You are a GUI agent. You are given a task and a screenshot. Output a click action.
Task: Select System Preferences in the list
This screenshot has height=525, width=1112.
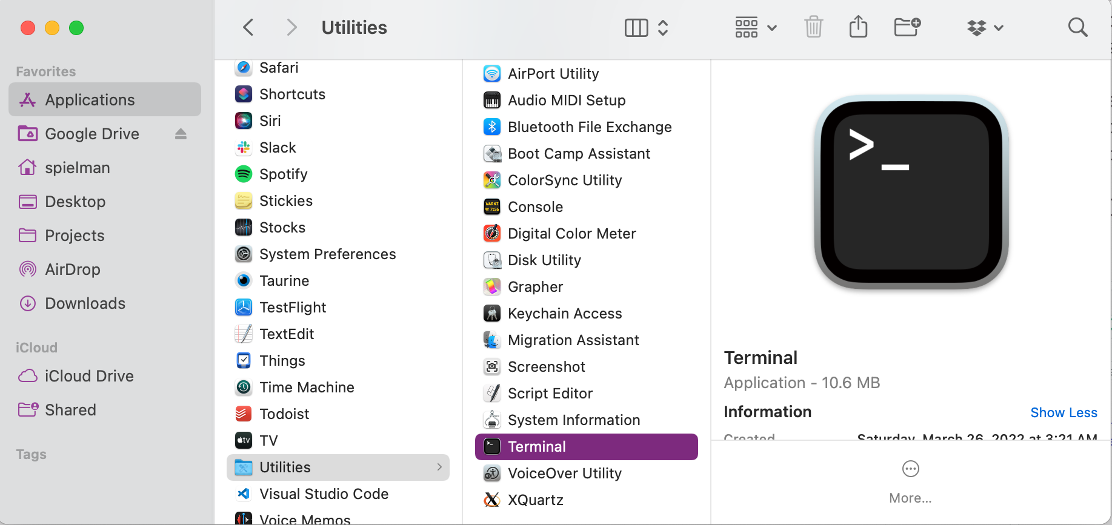point(338,254)
